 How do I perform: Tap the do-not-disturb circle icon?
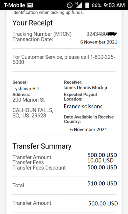[70, 5]
